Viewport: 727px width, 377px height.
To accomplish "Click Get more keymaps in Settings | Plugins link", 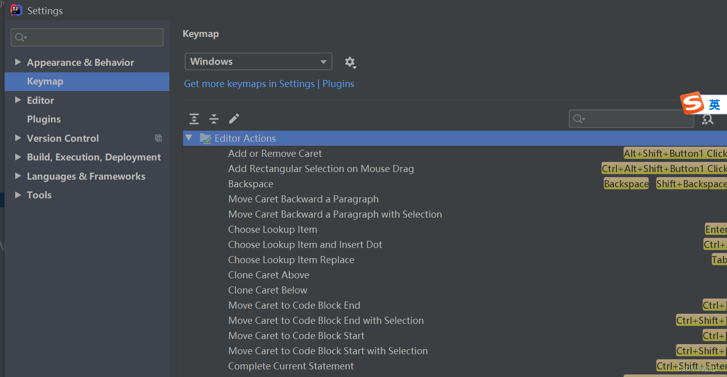I will (269, 84).
